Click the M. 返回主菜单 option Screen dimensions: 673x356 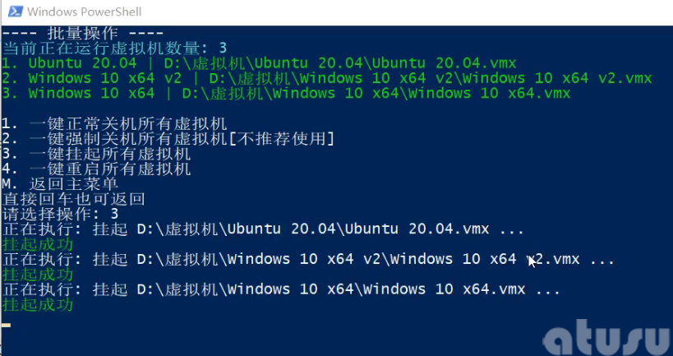[60, 184]
